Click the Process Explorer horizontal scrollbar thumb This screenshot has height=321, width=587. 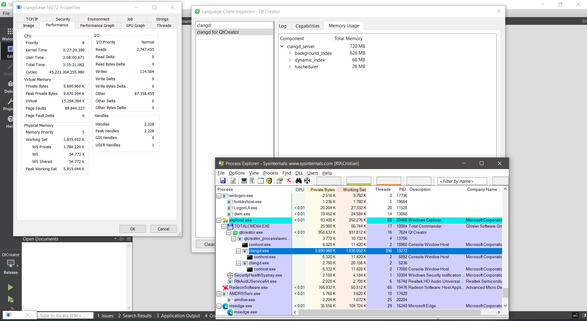(390, 312)
